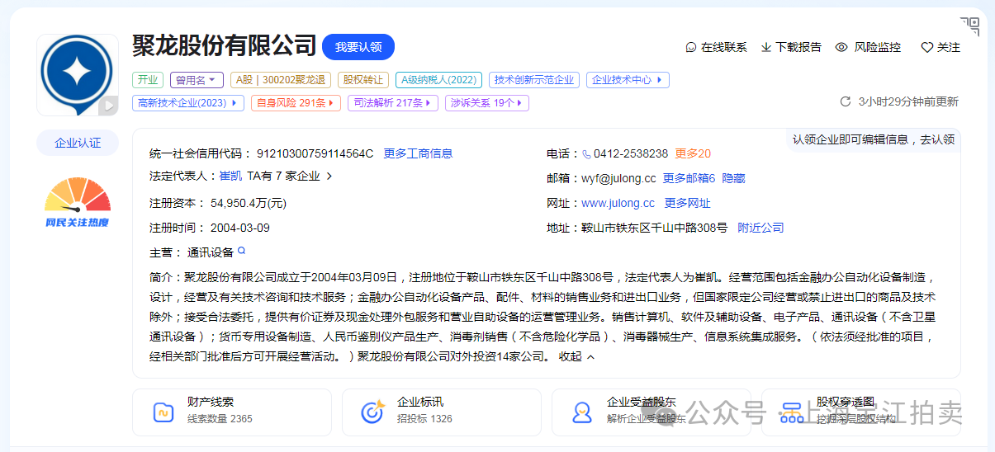
Task: Open 涉诉关系 19个 details
Action: pos(487,103)
